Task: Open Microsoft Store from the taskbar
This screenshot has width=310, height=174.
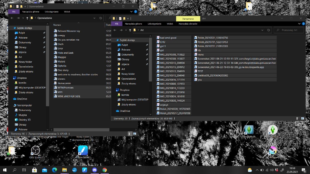Action: pos(34,170)
